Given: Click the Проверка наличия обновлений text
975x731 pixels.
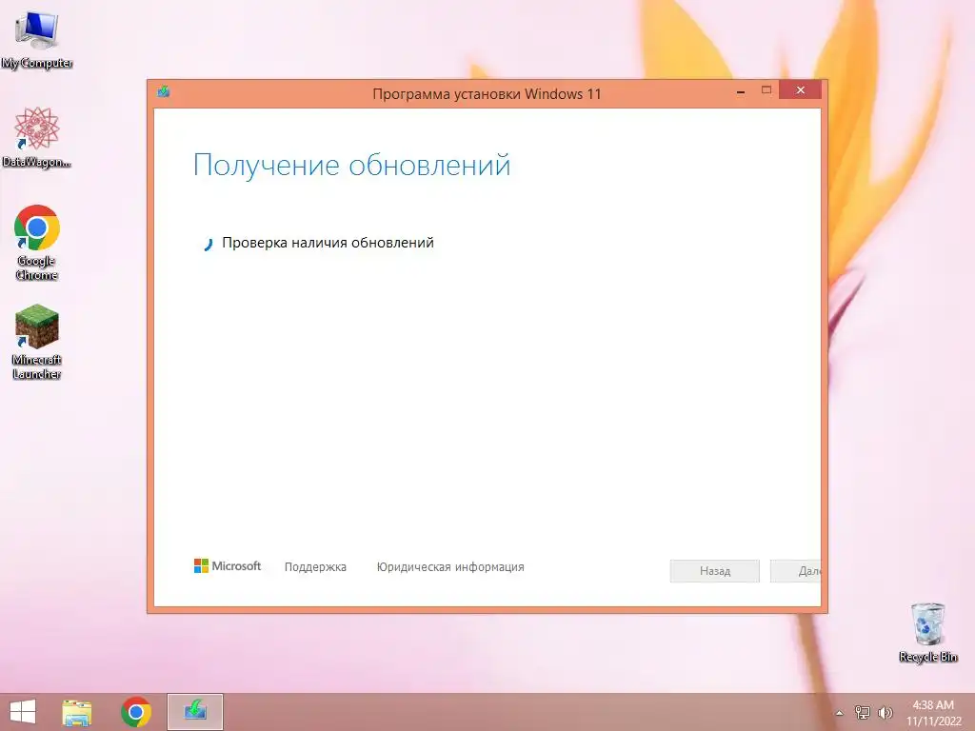Looking at the screenshot, I should [328, 243].
